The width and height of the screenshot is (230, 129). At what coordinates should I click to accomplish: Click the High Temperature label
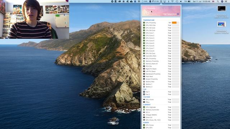pyautogui.click(x=170, y=14)
